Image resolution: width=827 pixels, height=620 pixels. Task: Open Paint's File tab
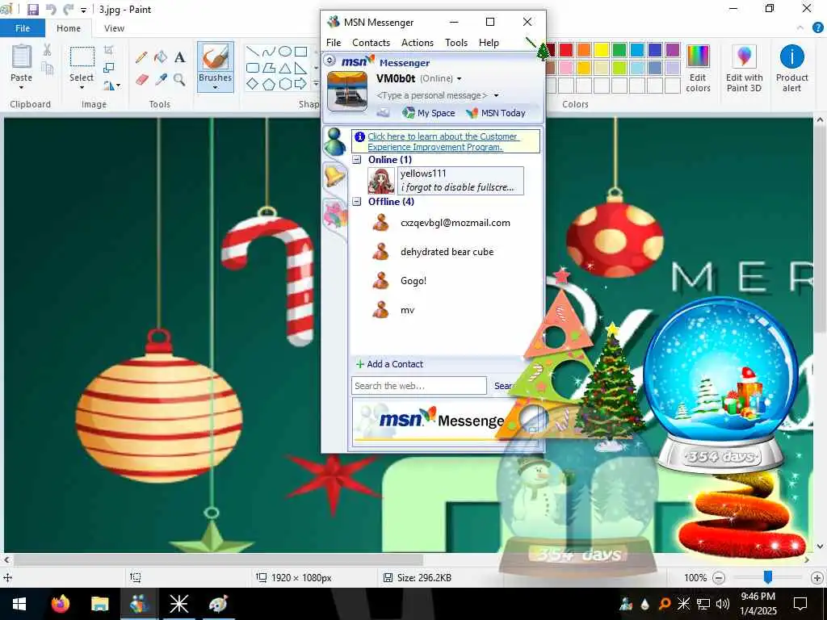point(23,28)
